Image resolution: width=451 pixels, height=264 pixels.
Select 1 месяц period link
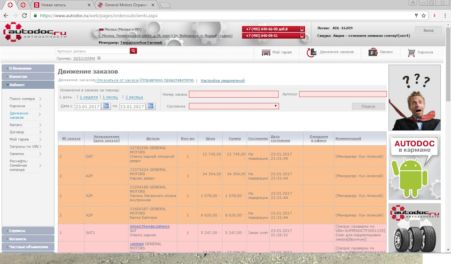(x=110, y=97)
